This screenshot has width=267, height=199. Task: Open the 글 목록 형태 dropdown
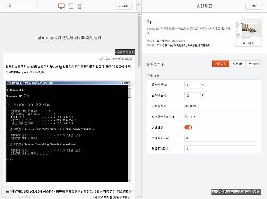[x=192, y=106]
